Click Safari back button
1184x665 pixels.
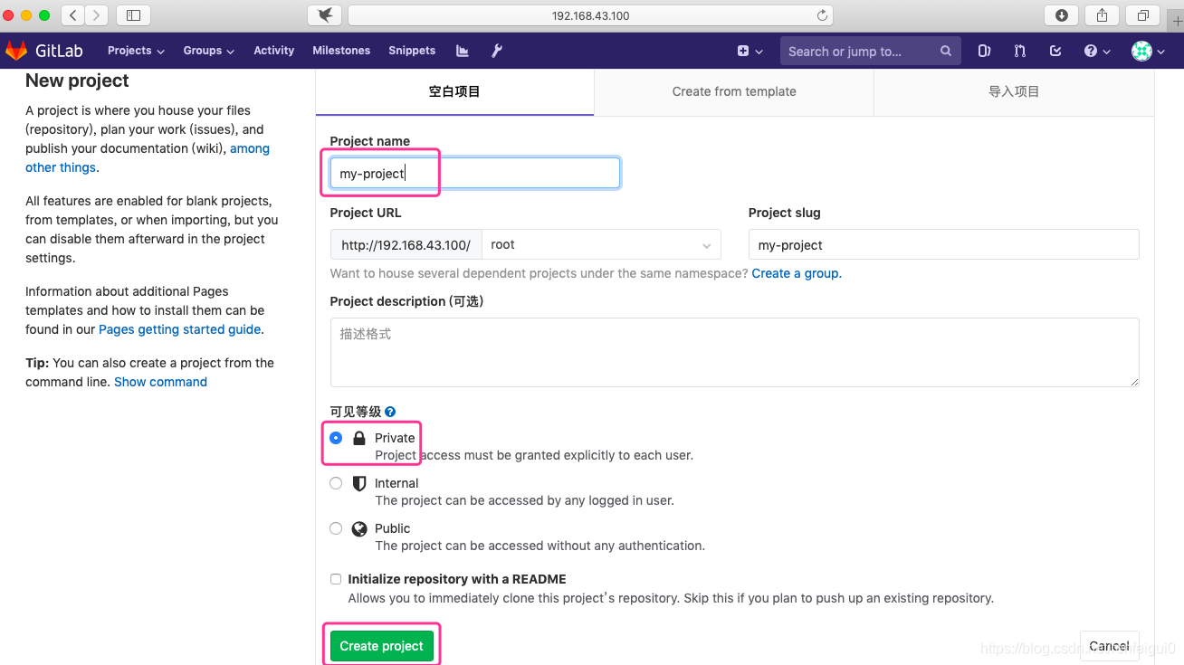[73, 14]
